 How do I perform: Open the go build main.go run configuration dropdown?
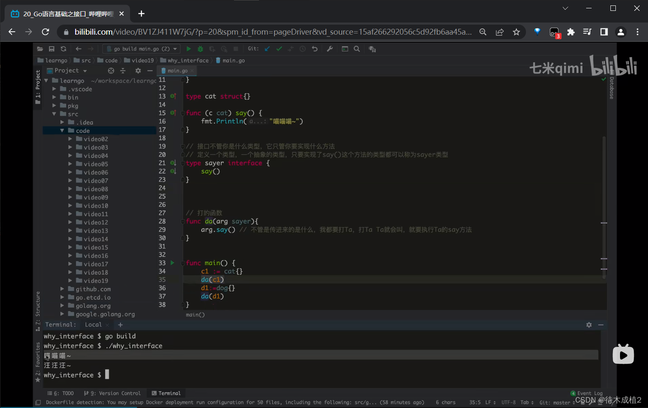pyautogui.click(x=141, y=49)
